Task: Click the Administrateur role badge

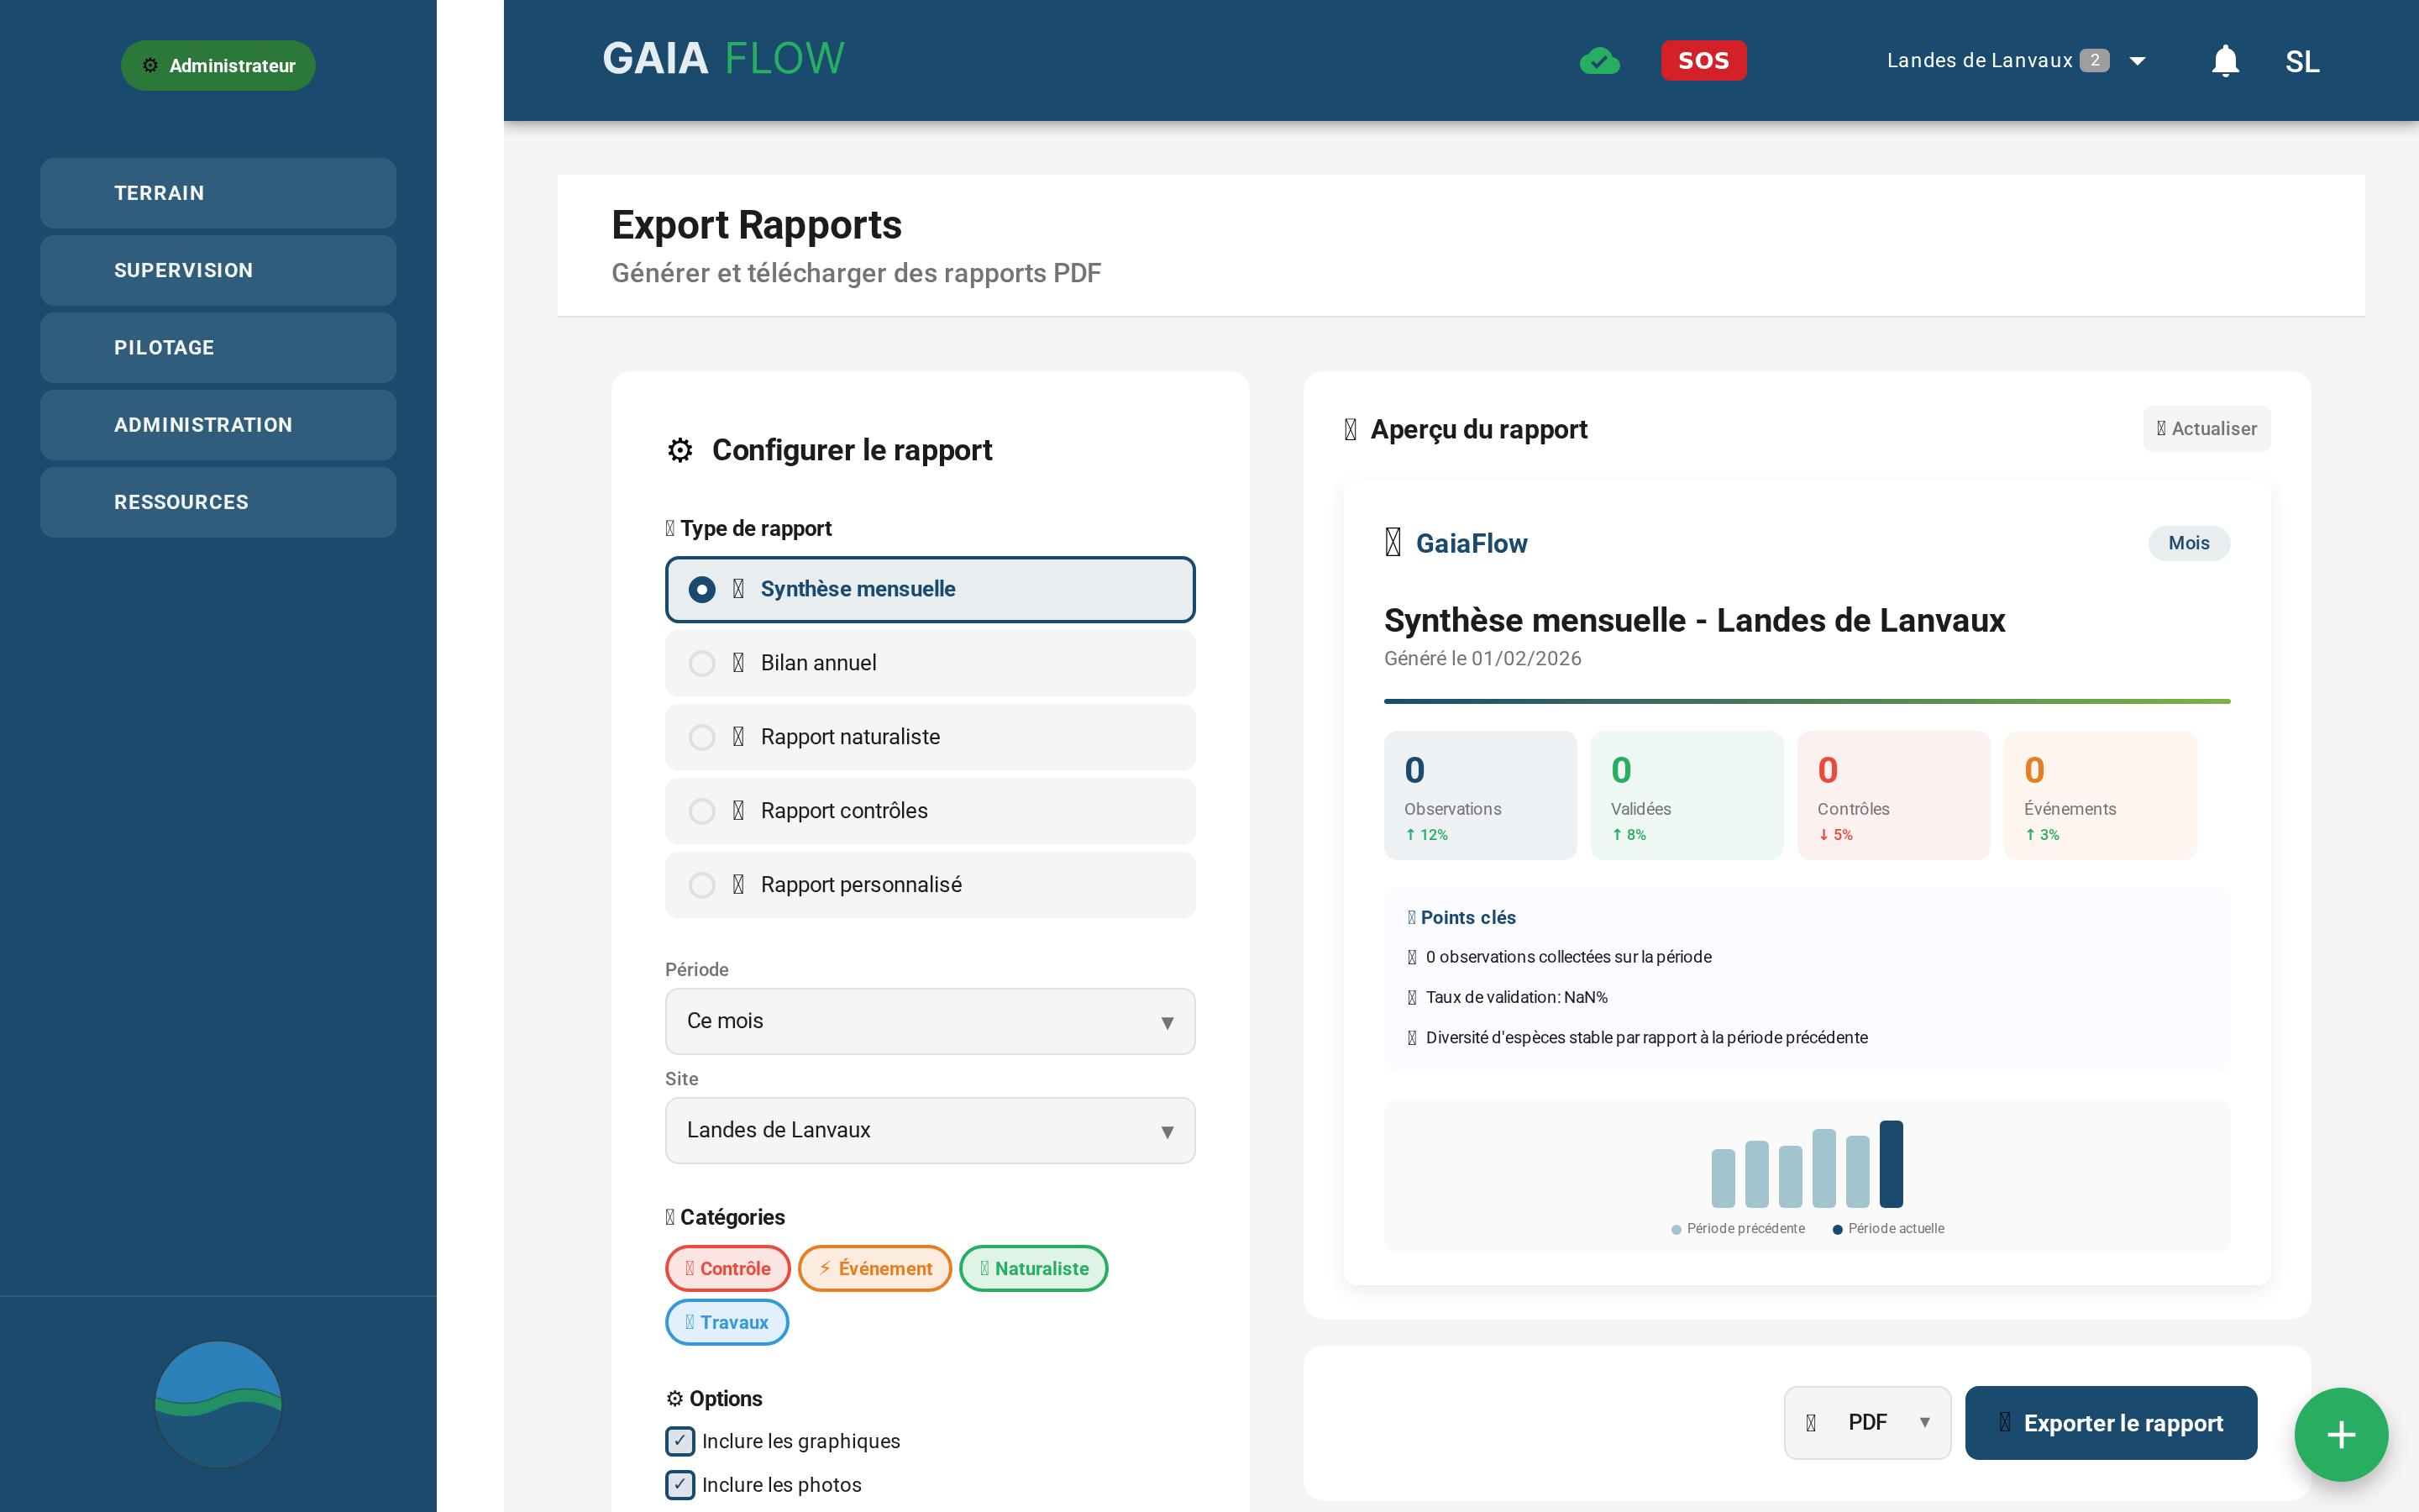Action: 218,65
